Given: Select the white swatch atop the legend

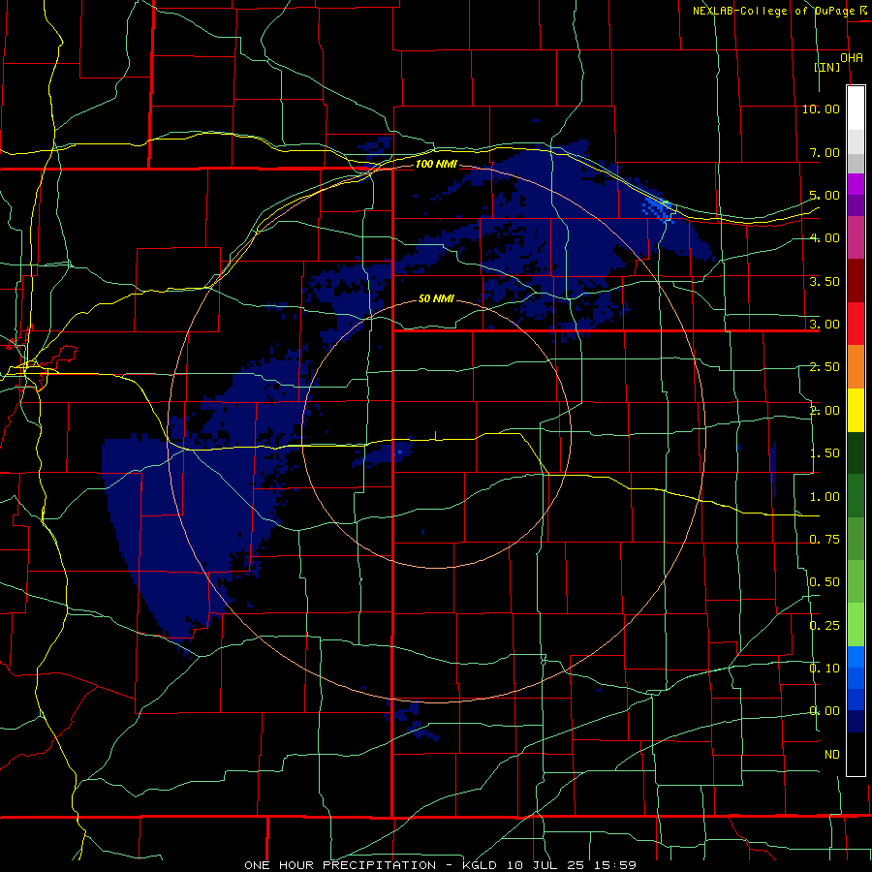Looking at the screenshot, I should pos(856,109).
